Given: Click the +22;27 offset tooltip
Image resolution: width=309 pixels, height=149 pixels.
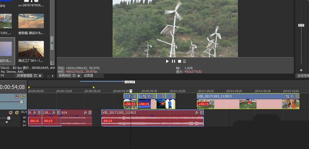Looking at the screenshot, I should pyautogui.click(x=130, y=82).
